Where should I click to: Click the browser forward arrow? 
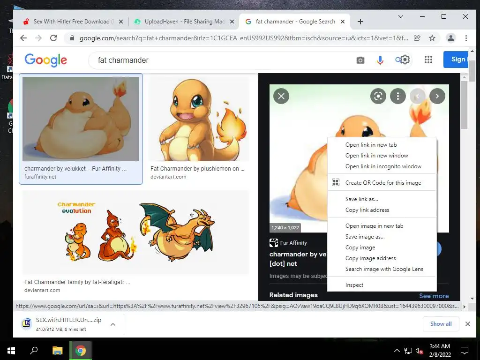38,38
